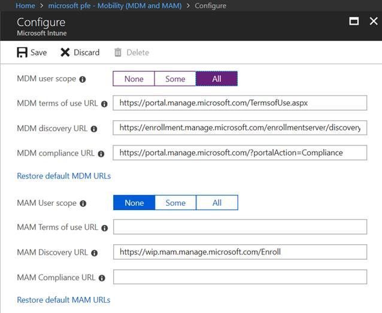This screenshot has height=313, width=382.
Task: Restore default MAM URLs
Action: [63, 300]
